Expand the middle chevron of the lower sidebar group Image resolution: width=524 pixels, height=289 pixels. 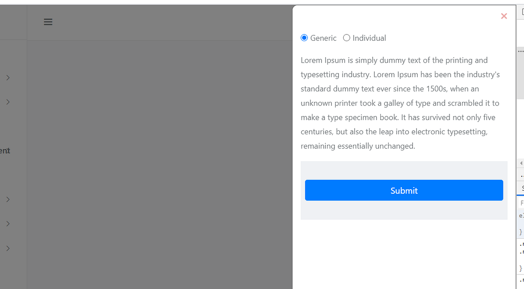tap(7, 224)
